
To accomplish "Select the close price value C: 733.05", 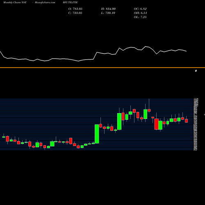I will tap(75, 13).
